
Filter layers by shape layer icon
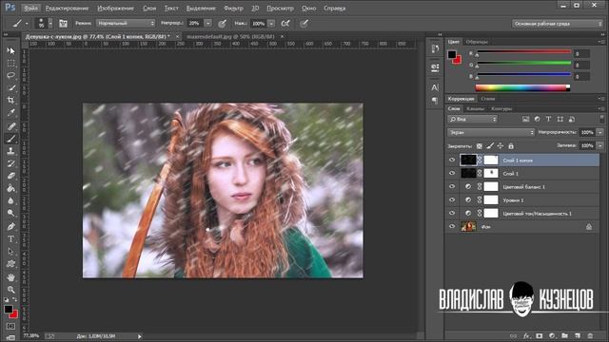560,119
